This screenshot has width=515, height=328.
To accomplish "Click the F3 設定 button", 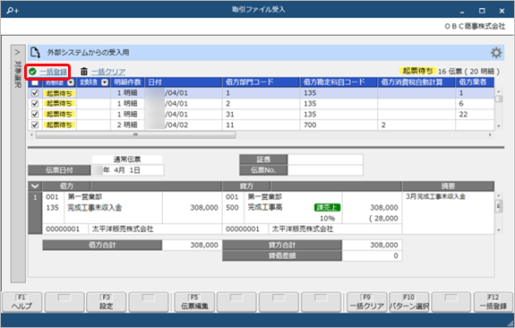I will 106,302.
